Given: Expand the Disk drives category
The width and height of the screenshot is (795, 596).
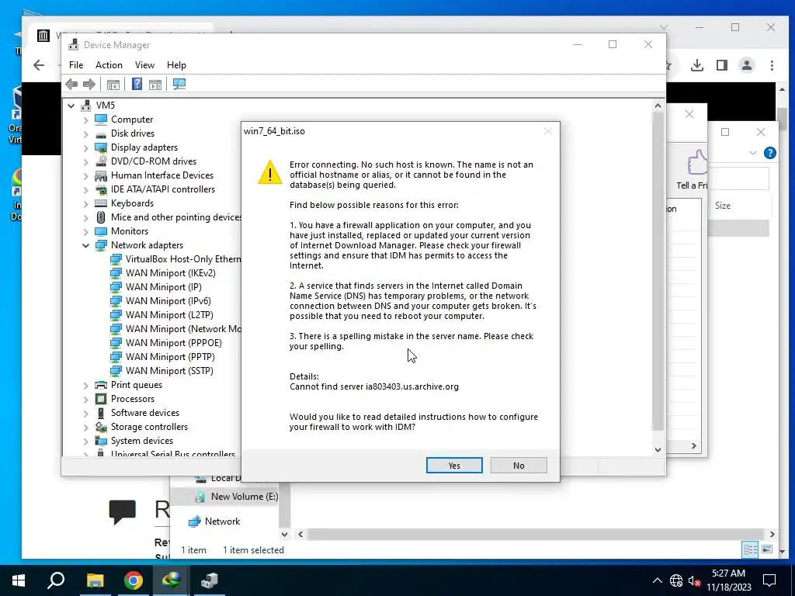Looking at the screenshot, I should pos(85,133).
